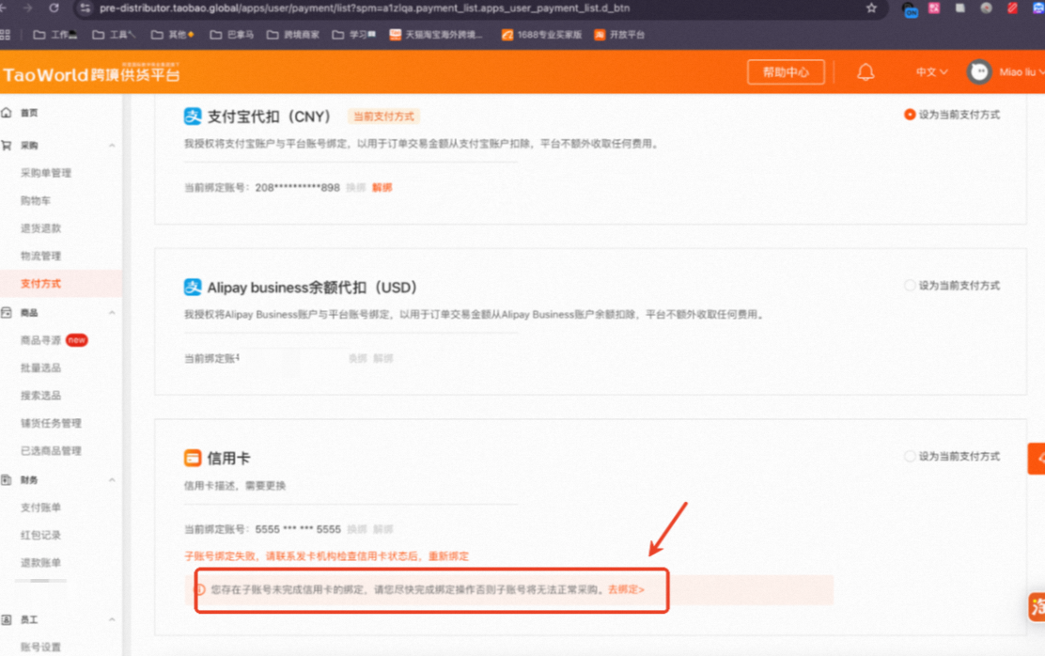Click the TaoWorld logo
Viewport: 1045px width, 656px height.
[x=91, y=73]
